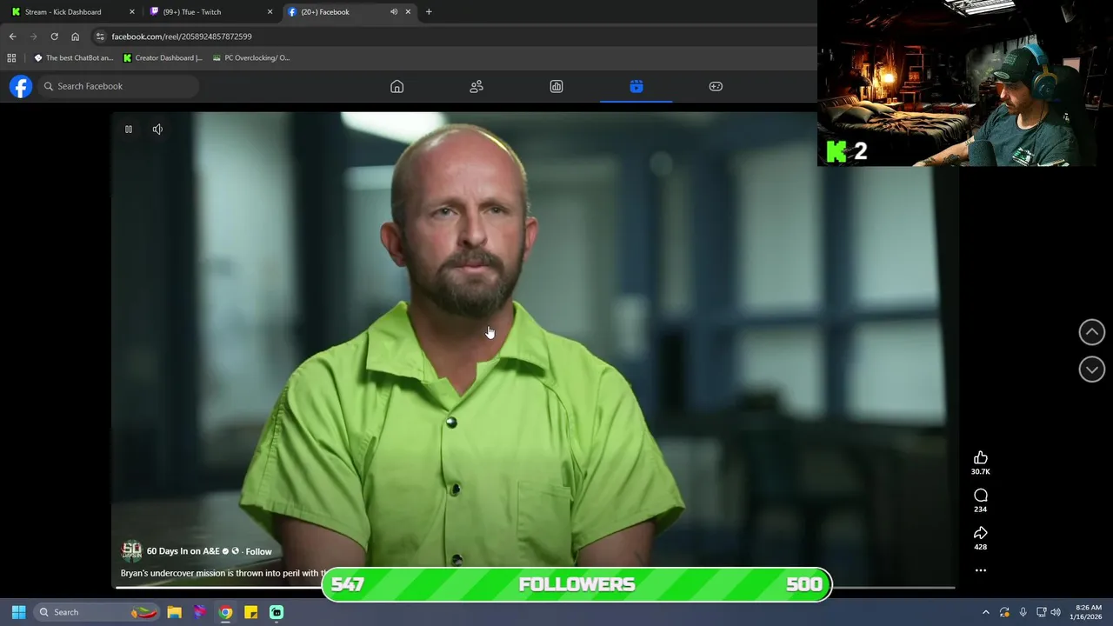The height and width of the screenshot is (626, 1113).
Task: Open File Explorer from the taskbar
Action: point(174,612)
